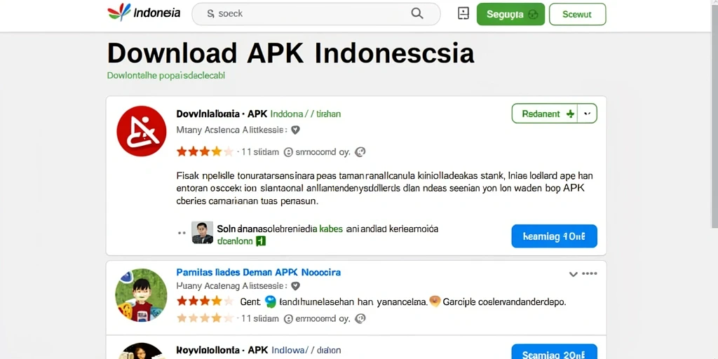
Task: Click the first listing's '11 slidam' count
Action: pyautogui.click(x=259, y=152)
